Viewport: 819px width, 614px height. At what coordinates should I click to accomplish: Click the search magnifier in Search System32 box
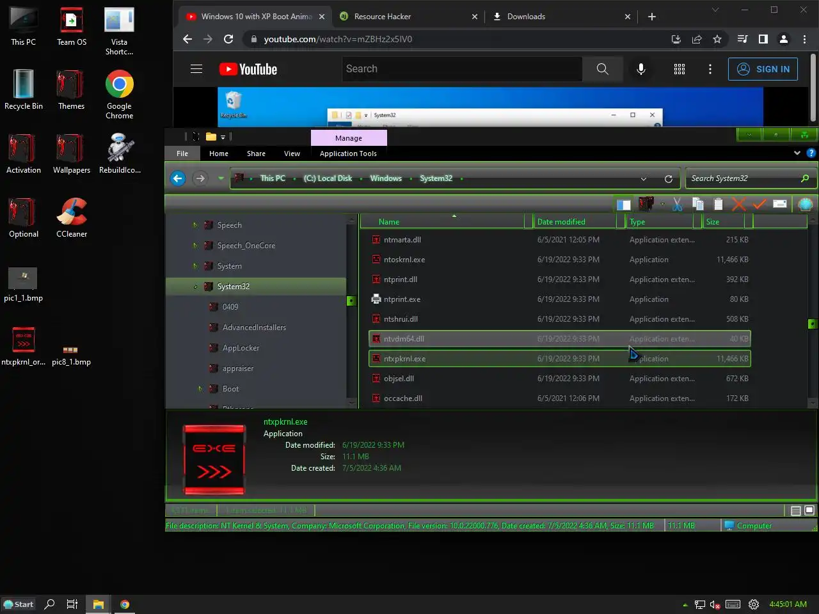pos(805,178)
